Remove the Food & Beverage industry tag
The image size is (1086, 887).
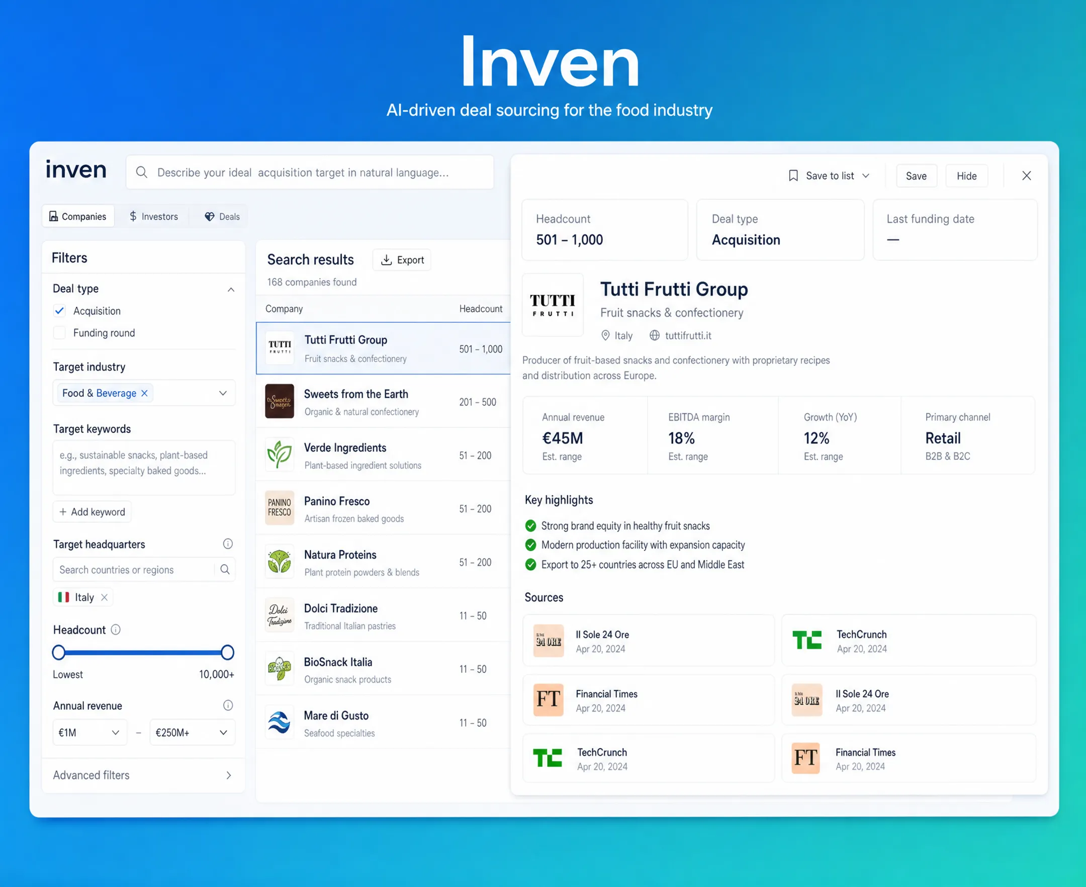point(145,393)
